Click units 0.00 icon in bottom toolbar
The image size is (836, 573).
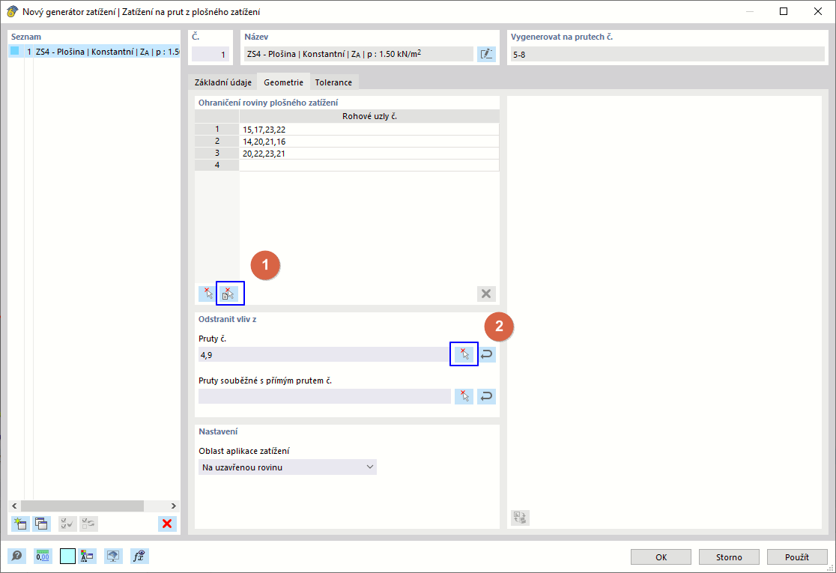tap(43, 556)
